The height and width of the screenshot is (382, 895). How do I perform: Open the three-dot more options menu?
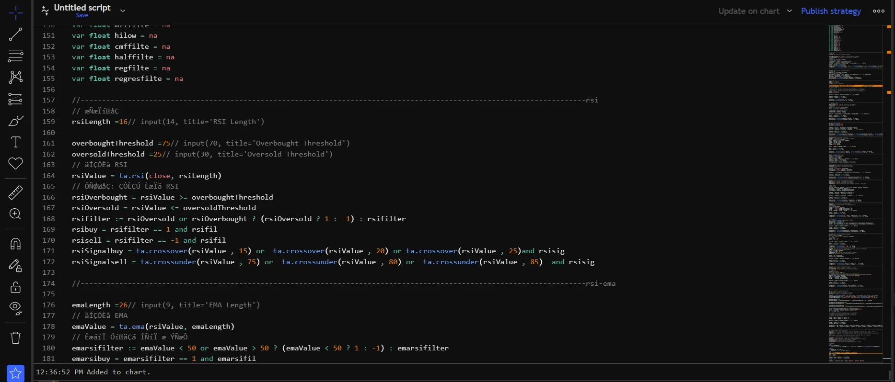878,11
